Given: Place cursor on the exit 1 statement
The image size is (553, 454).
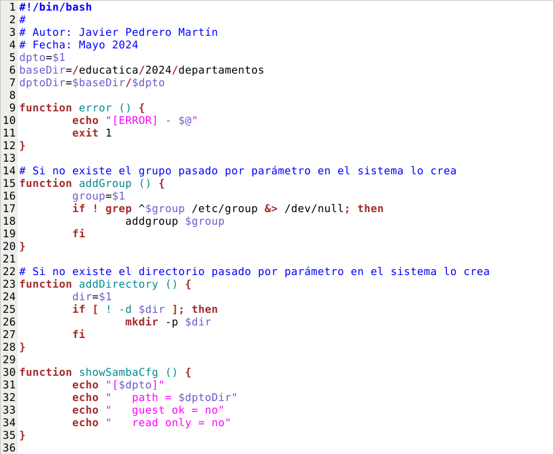Looking at the screenshot, I should [x=92, y=133].
